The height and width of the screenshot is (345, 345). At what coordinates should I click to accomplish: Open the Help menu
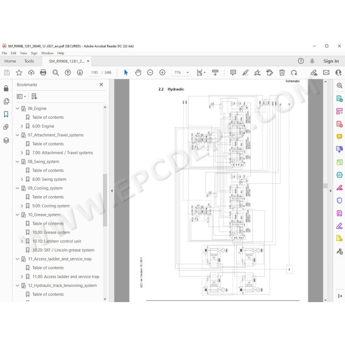(x=61, y=53)
